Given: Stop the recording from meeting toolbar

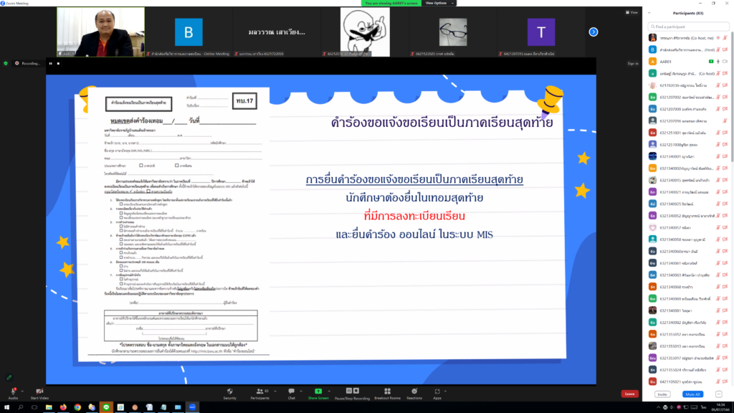Looking at the screenshot, I should (x=356, y=391).
